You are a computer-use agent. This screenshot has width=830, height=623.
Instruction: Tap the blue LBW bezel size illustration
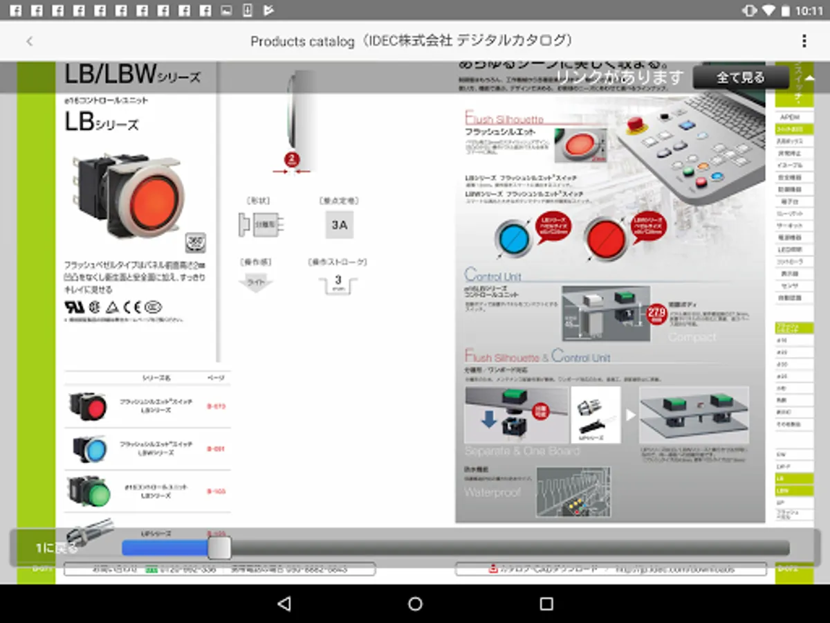513,239
